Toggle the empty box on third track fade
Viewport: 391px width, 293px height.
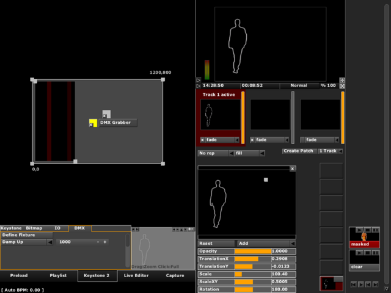tap(303, 140)
